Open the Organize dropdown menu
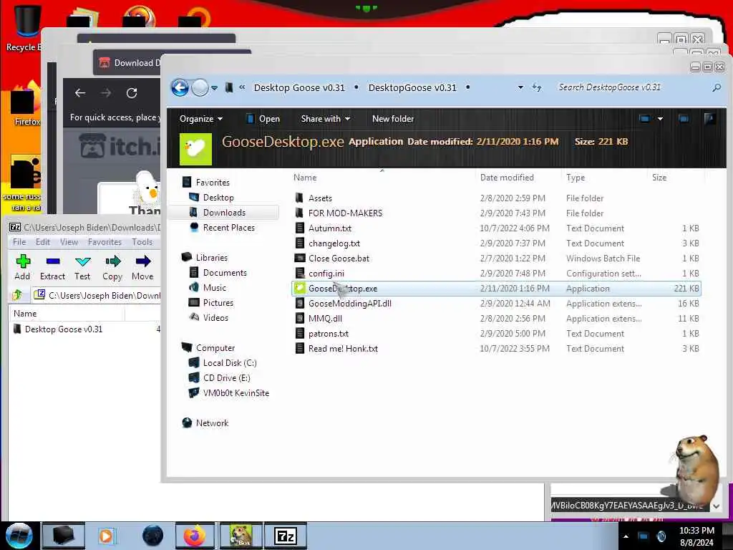 tap(201, 119)
